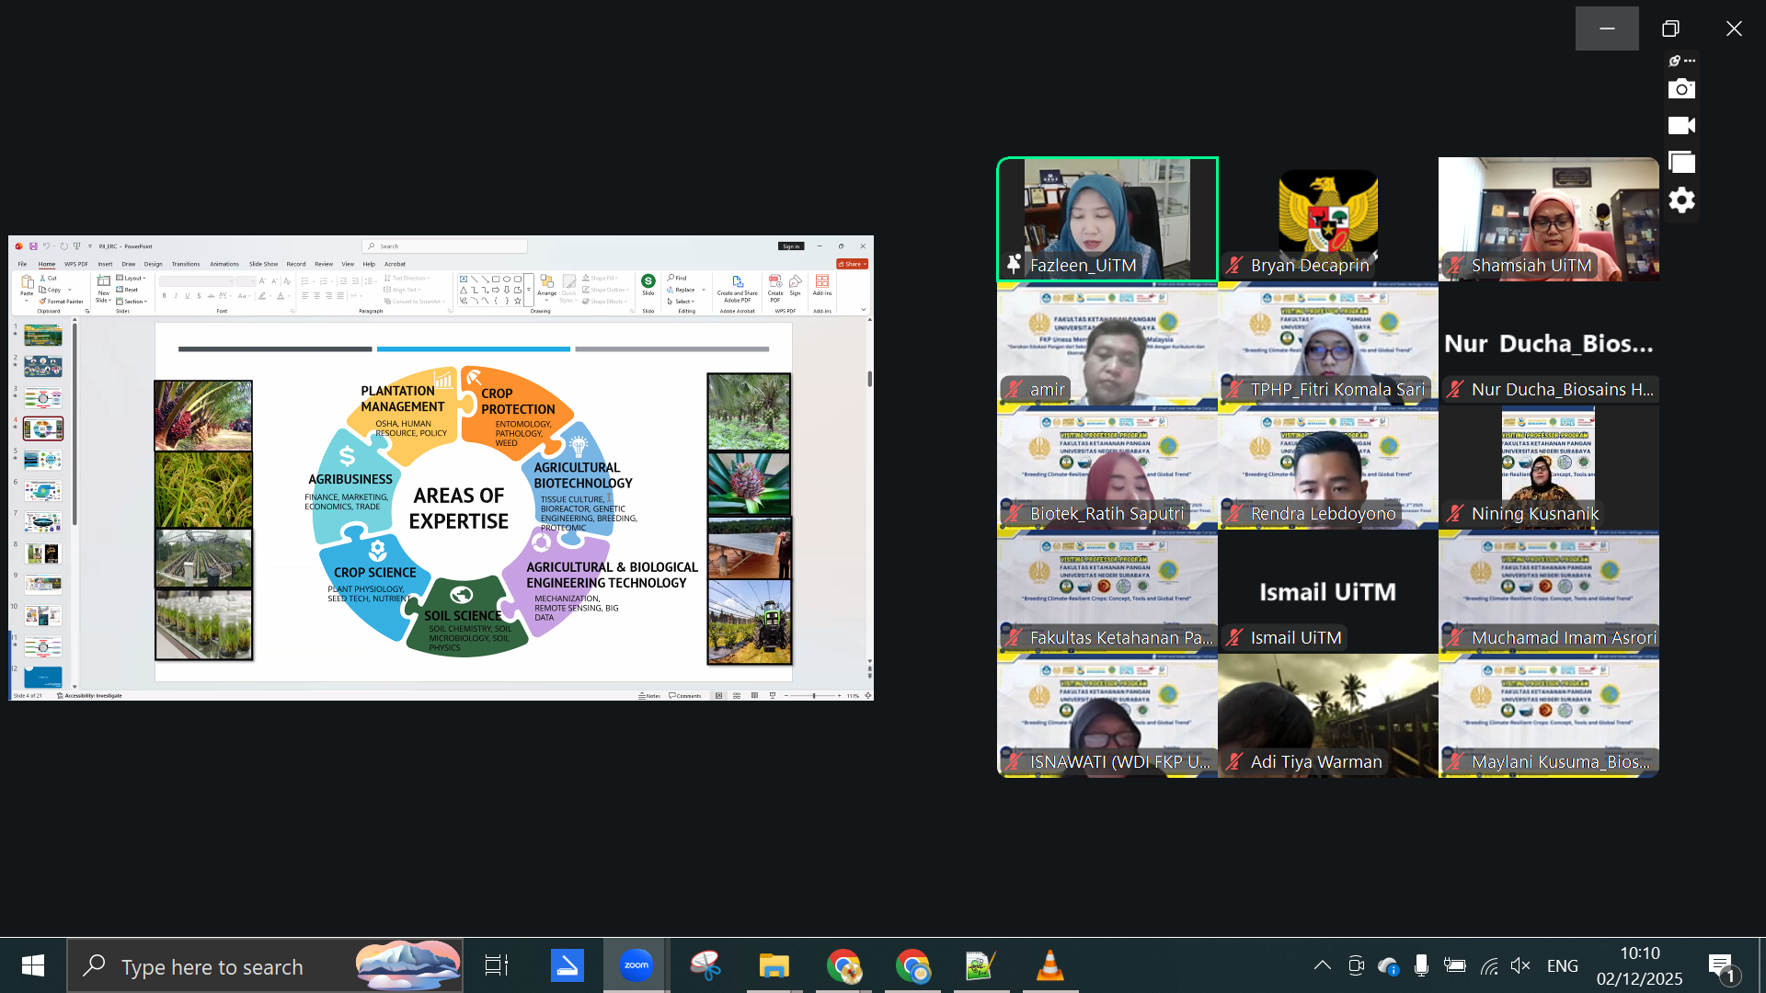This screenshot has height=993, width=1766.
Task: Click the stacked windows gallery icon
Action: tap(1681, 163)
